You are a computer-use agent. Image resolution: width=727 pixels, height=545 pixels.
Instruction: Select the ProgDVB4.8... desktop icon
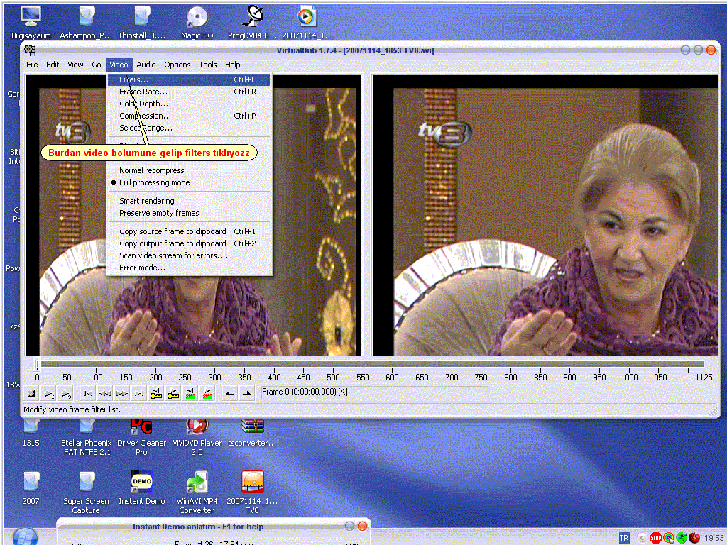coord(253,22)
